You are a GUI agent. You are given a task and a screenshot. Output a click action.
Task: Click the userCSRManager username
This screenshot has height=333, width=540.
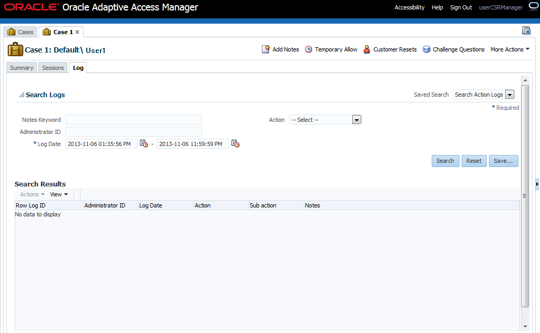[501, 7]
